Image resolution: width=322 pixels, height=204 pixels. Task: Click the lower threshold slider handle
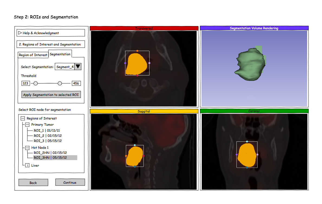[x=35, y=83]
